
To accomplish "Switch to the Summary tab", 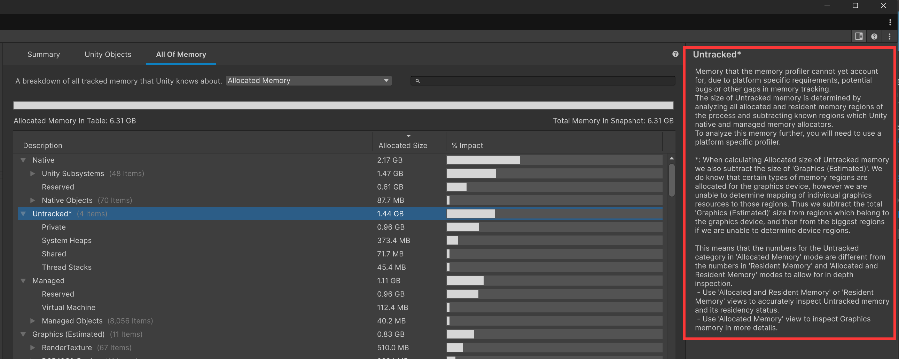I will [44, 54].
